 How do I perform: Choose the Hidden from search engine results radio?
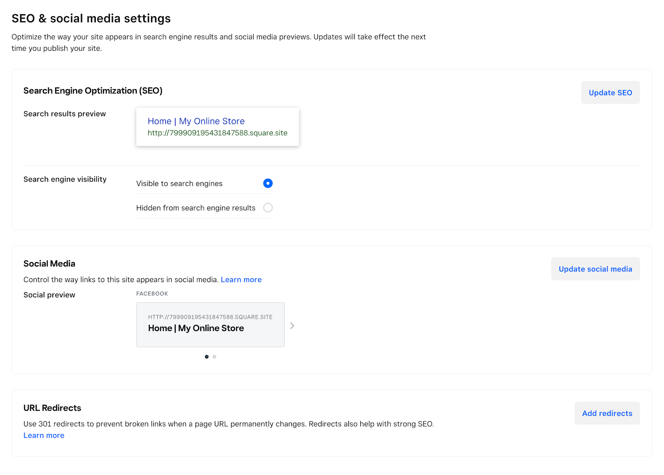point(268,208)
